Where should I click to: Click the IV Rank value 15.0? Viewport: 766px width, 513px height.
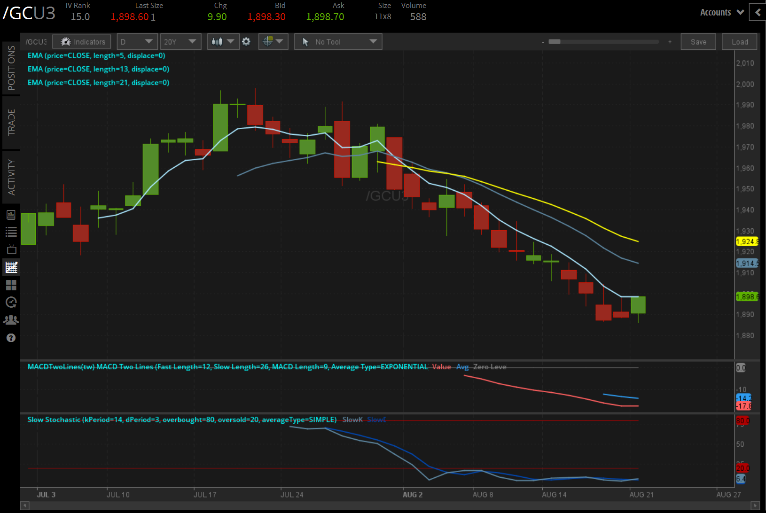click(80, 17)
